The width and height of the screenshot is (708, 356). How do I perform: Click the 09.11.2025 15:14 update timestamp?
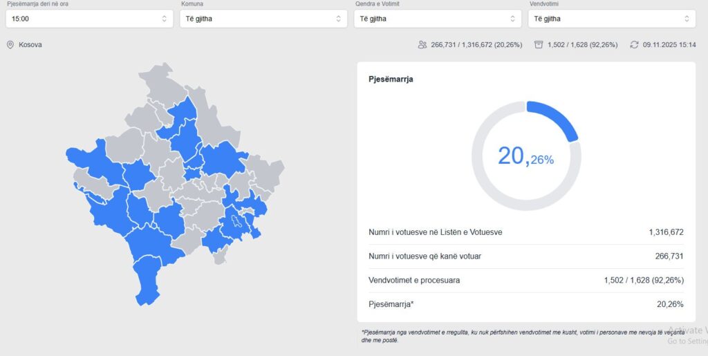tap(669, 45)
